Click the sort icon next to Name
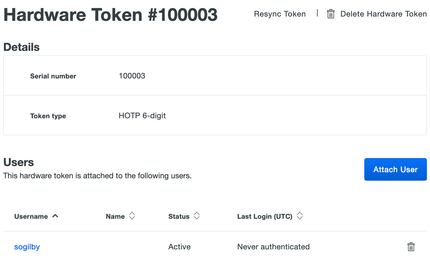The image size is (430, 265). [x=132, y=216]
